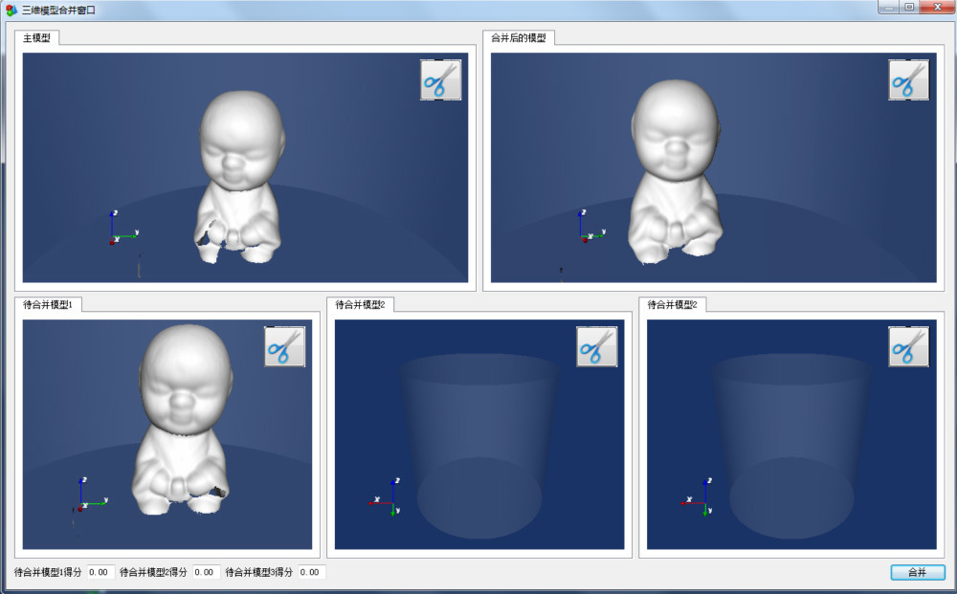Click the scissors icon in the 主模型 viewport
The image size is (957, 594).
click(440, 80)
